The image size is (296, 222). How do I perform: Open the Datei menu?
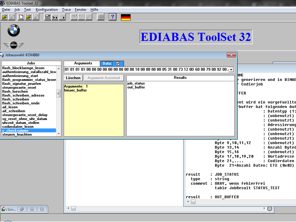pos(6,10)
